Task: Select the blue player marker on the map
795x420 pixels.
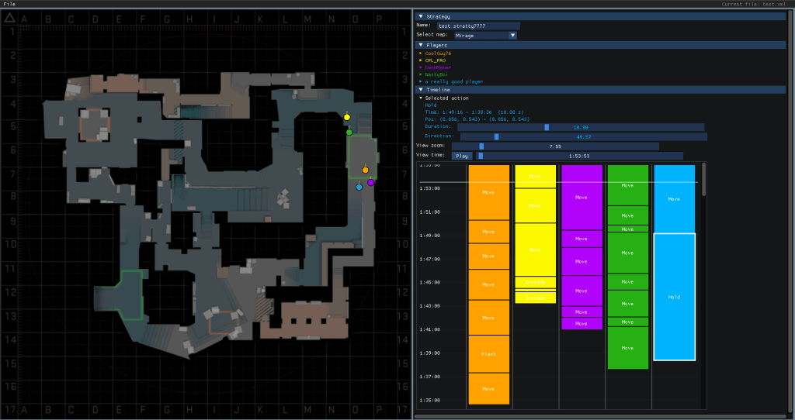Action: 359,187
